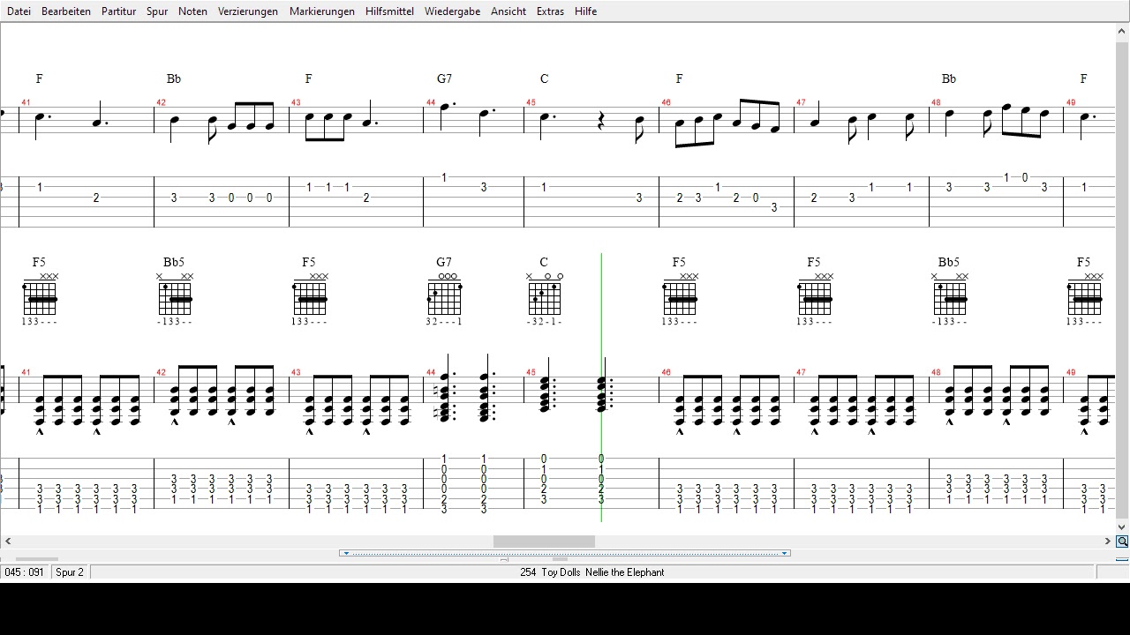The width and height of the screenshot is (1130, 635).
Task: Click the left triangle handle of dotted range bar
Action: (x=346, y=553)
